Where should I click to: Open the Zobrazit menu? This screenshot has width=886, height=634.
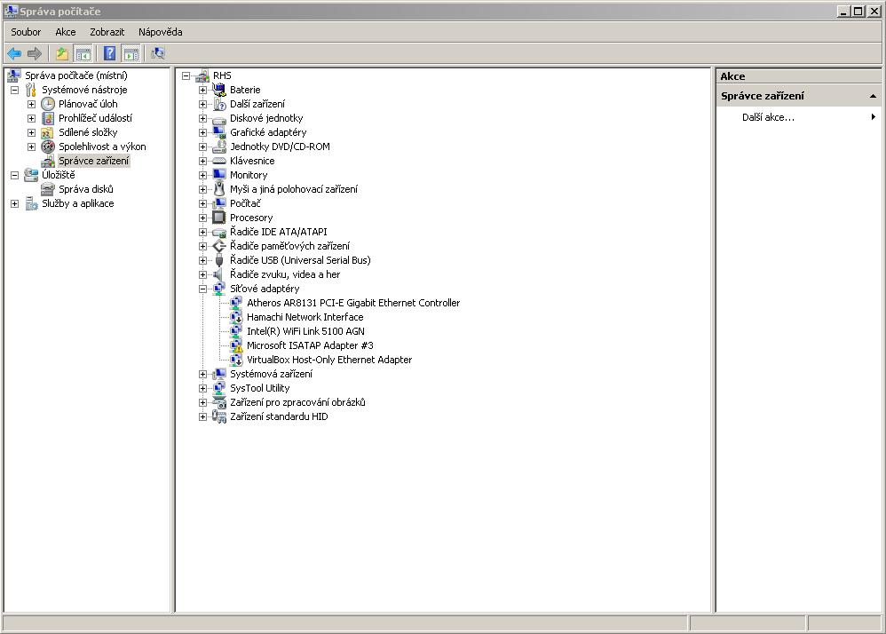point(107,32)
